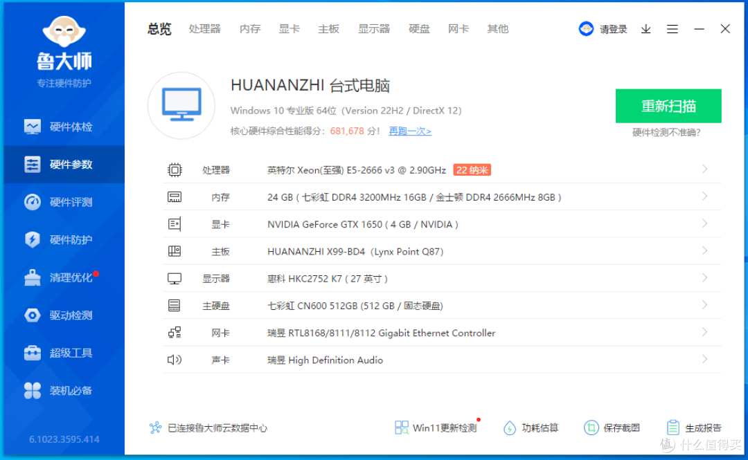Screen dimensions: 748x460
Task: Click the 鲁大师 logo avatar
Action: (x=64, y=31)
